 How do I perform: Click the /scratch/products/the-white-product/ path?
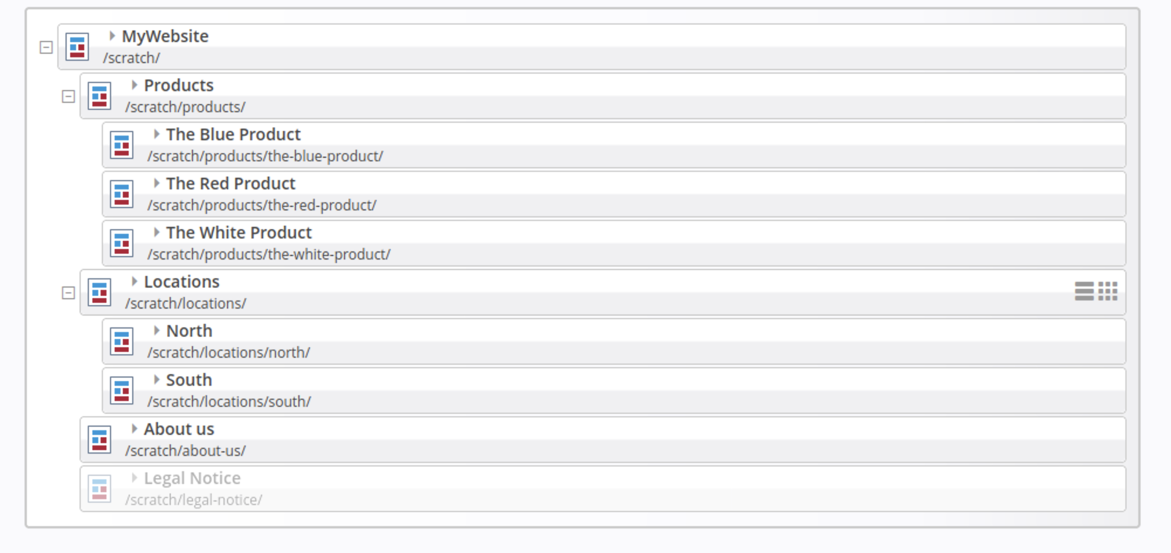pyautogui.click(x=268, y=255)
